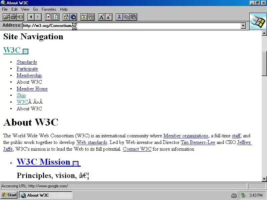267x200 pixels.
Task: Click the Print toolbar icon
Action: [x=13, y=17]
